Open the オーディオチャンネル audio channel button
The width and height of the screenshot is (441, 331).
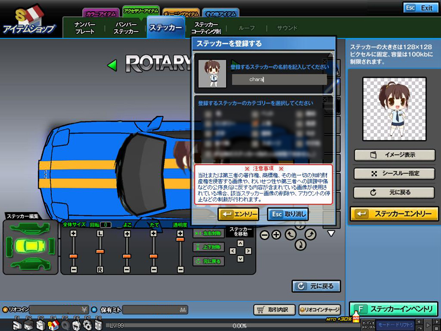pos(368,325)
